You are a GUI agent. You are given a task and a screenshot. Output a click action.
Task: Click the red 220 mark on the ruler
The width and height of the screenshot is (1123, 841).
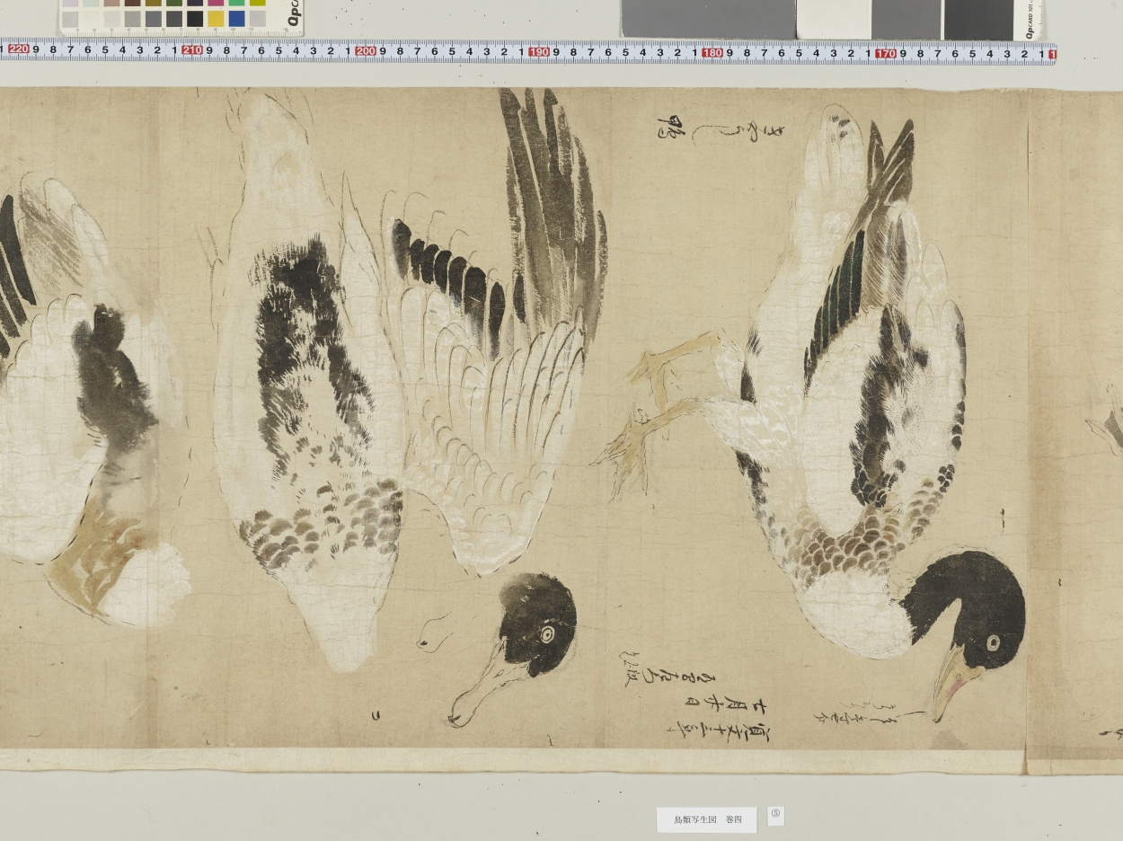18,50
